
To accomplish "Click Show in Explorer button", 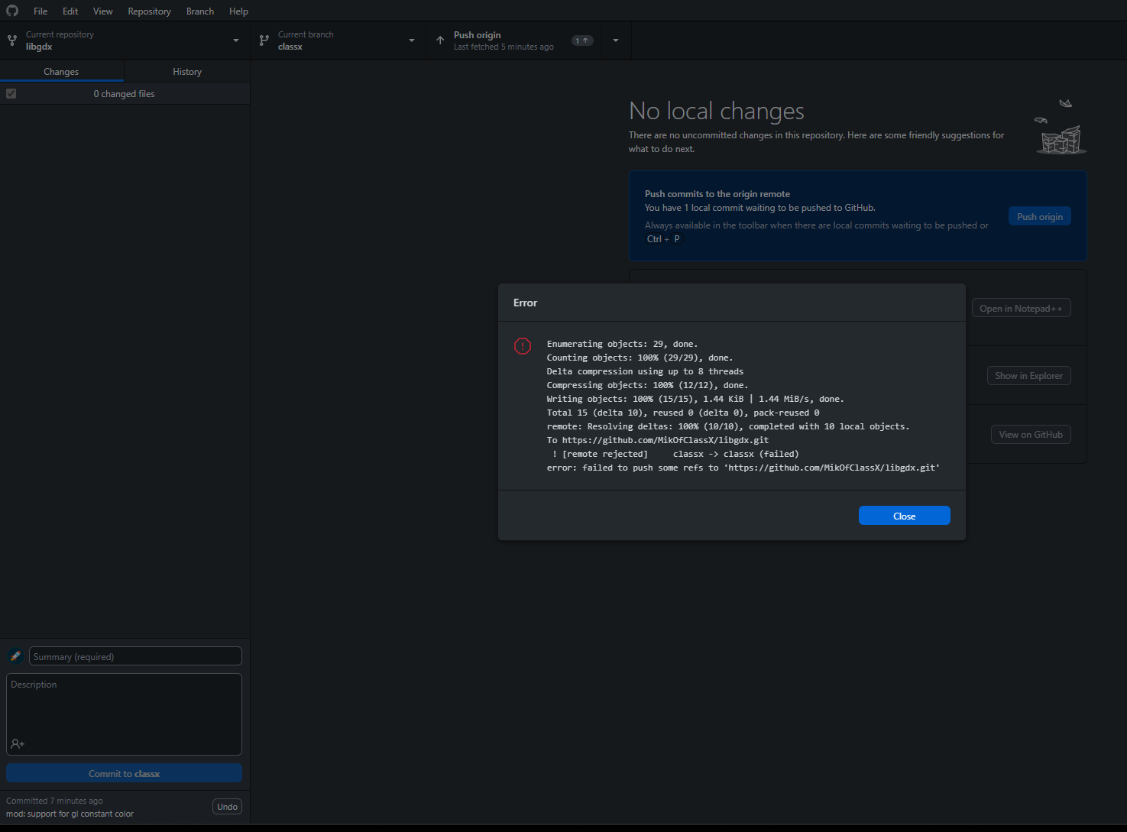I will click(1028, 375).
